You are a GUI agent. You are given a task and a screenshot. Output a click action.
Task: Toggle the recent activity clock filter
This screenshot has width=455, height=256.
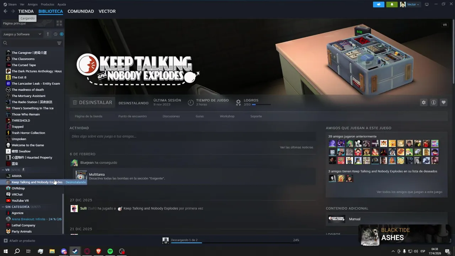[55, 34]
